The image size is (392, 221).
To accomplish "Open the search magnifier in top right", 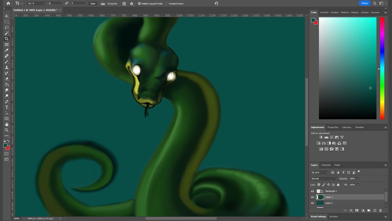I will [375, 3].
